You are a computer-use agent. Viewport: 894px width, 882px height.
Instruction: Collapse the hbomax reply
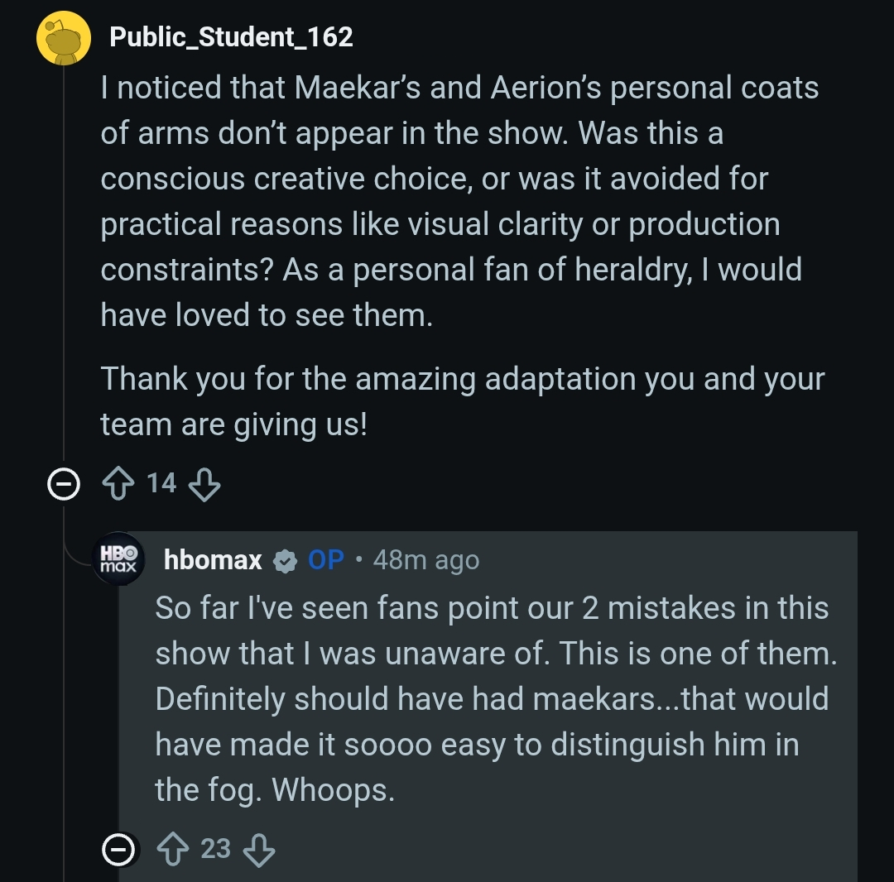click(118, 849)
